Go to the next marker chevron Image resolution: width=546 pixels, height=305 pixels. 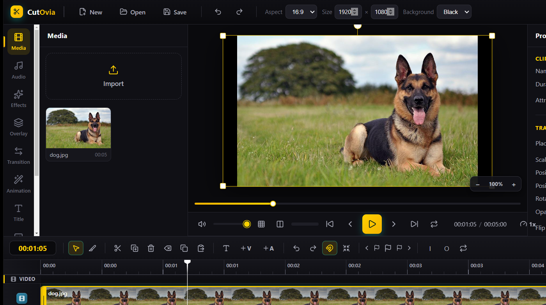point(409,248)
